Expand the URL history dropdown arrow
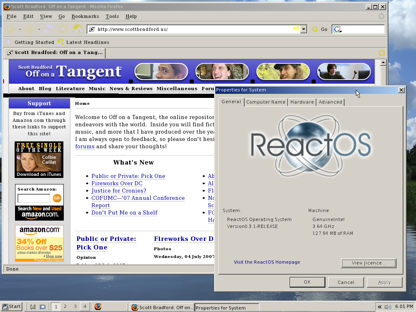 pyautogui.click(x=303, y=29)
